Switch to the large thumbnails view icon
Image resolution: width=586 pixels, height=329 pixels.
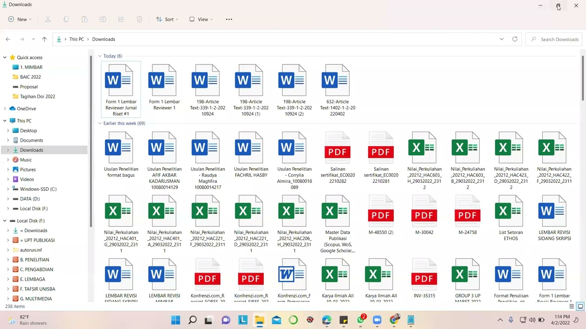(580, 306)
